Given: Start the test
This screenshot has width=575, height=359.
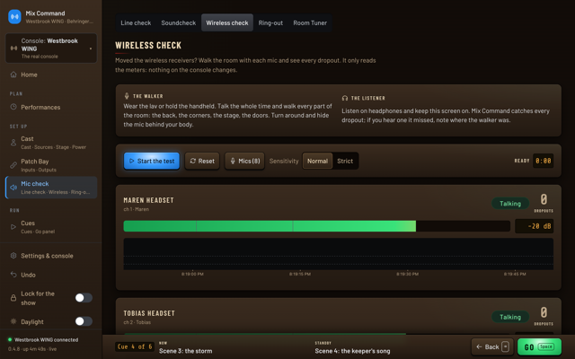Looking at the screenshot, I should point(152,161).
